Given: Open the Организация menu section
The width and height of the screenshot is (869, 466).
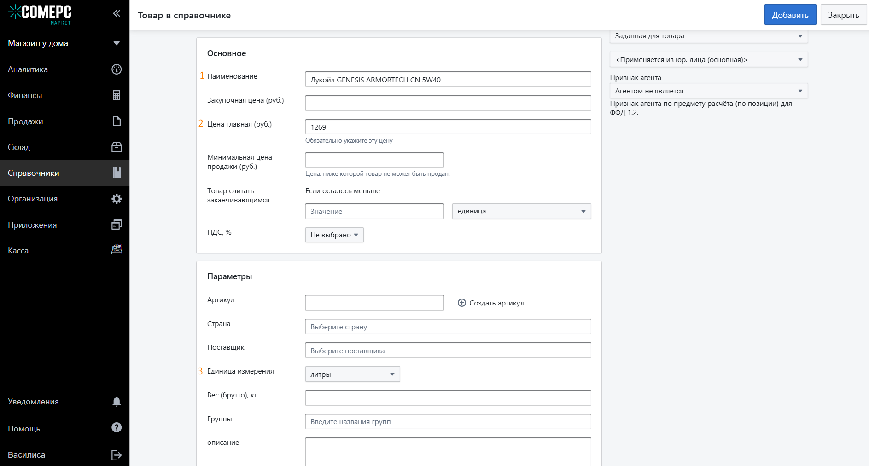Looking at the screenshot, I should pyautogui.click(x=64, y=199).
